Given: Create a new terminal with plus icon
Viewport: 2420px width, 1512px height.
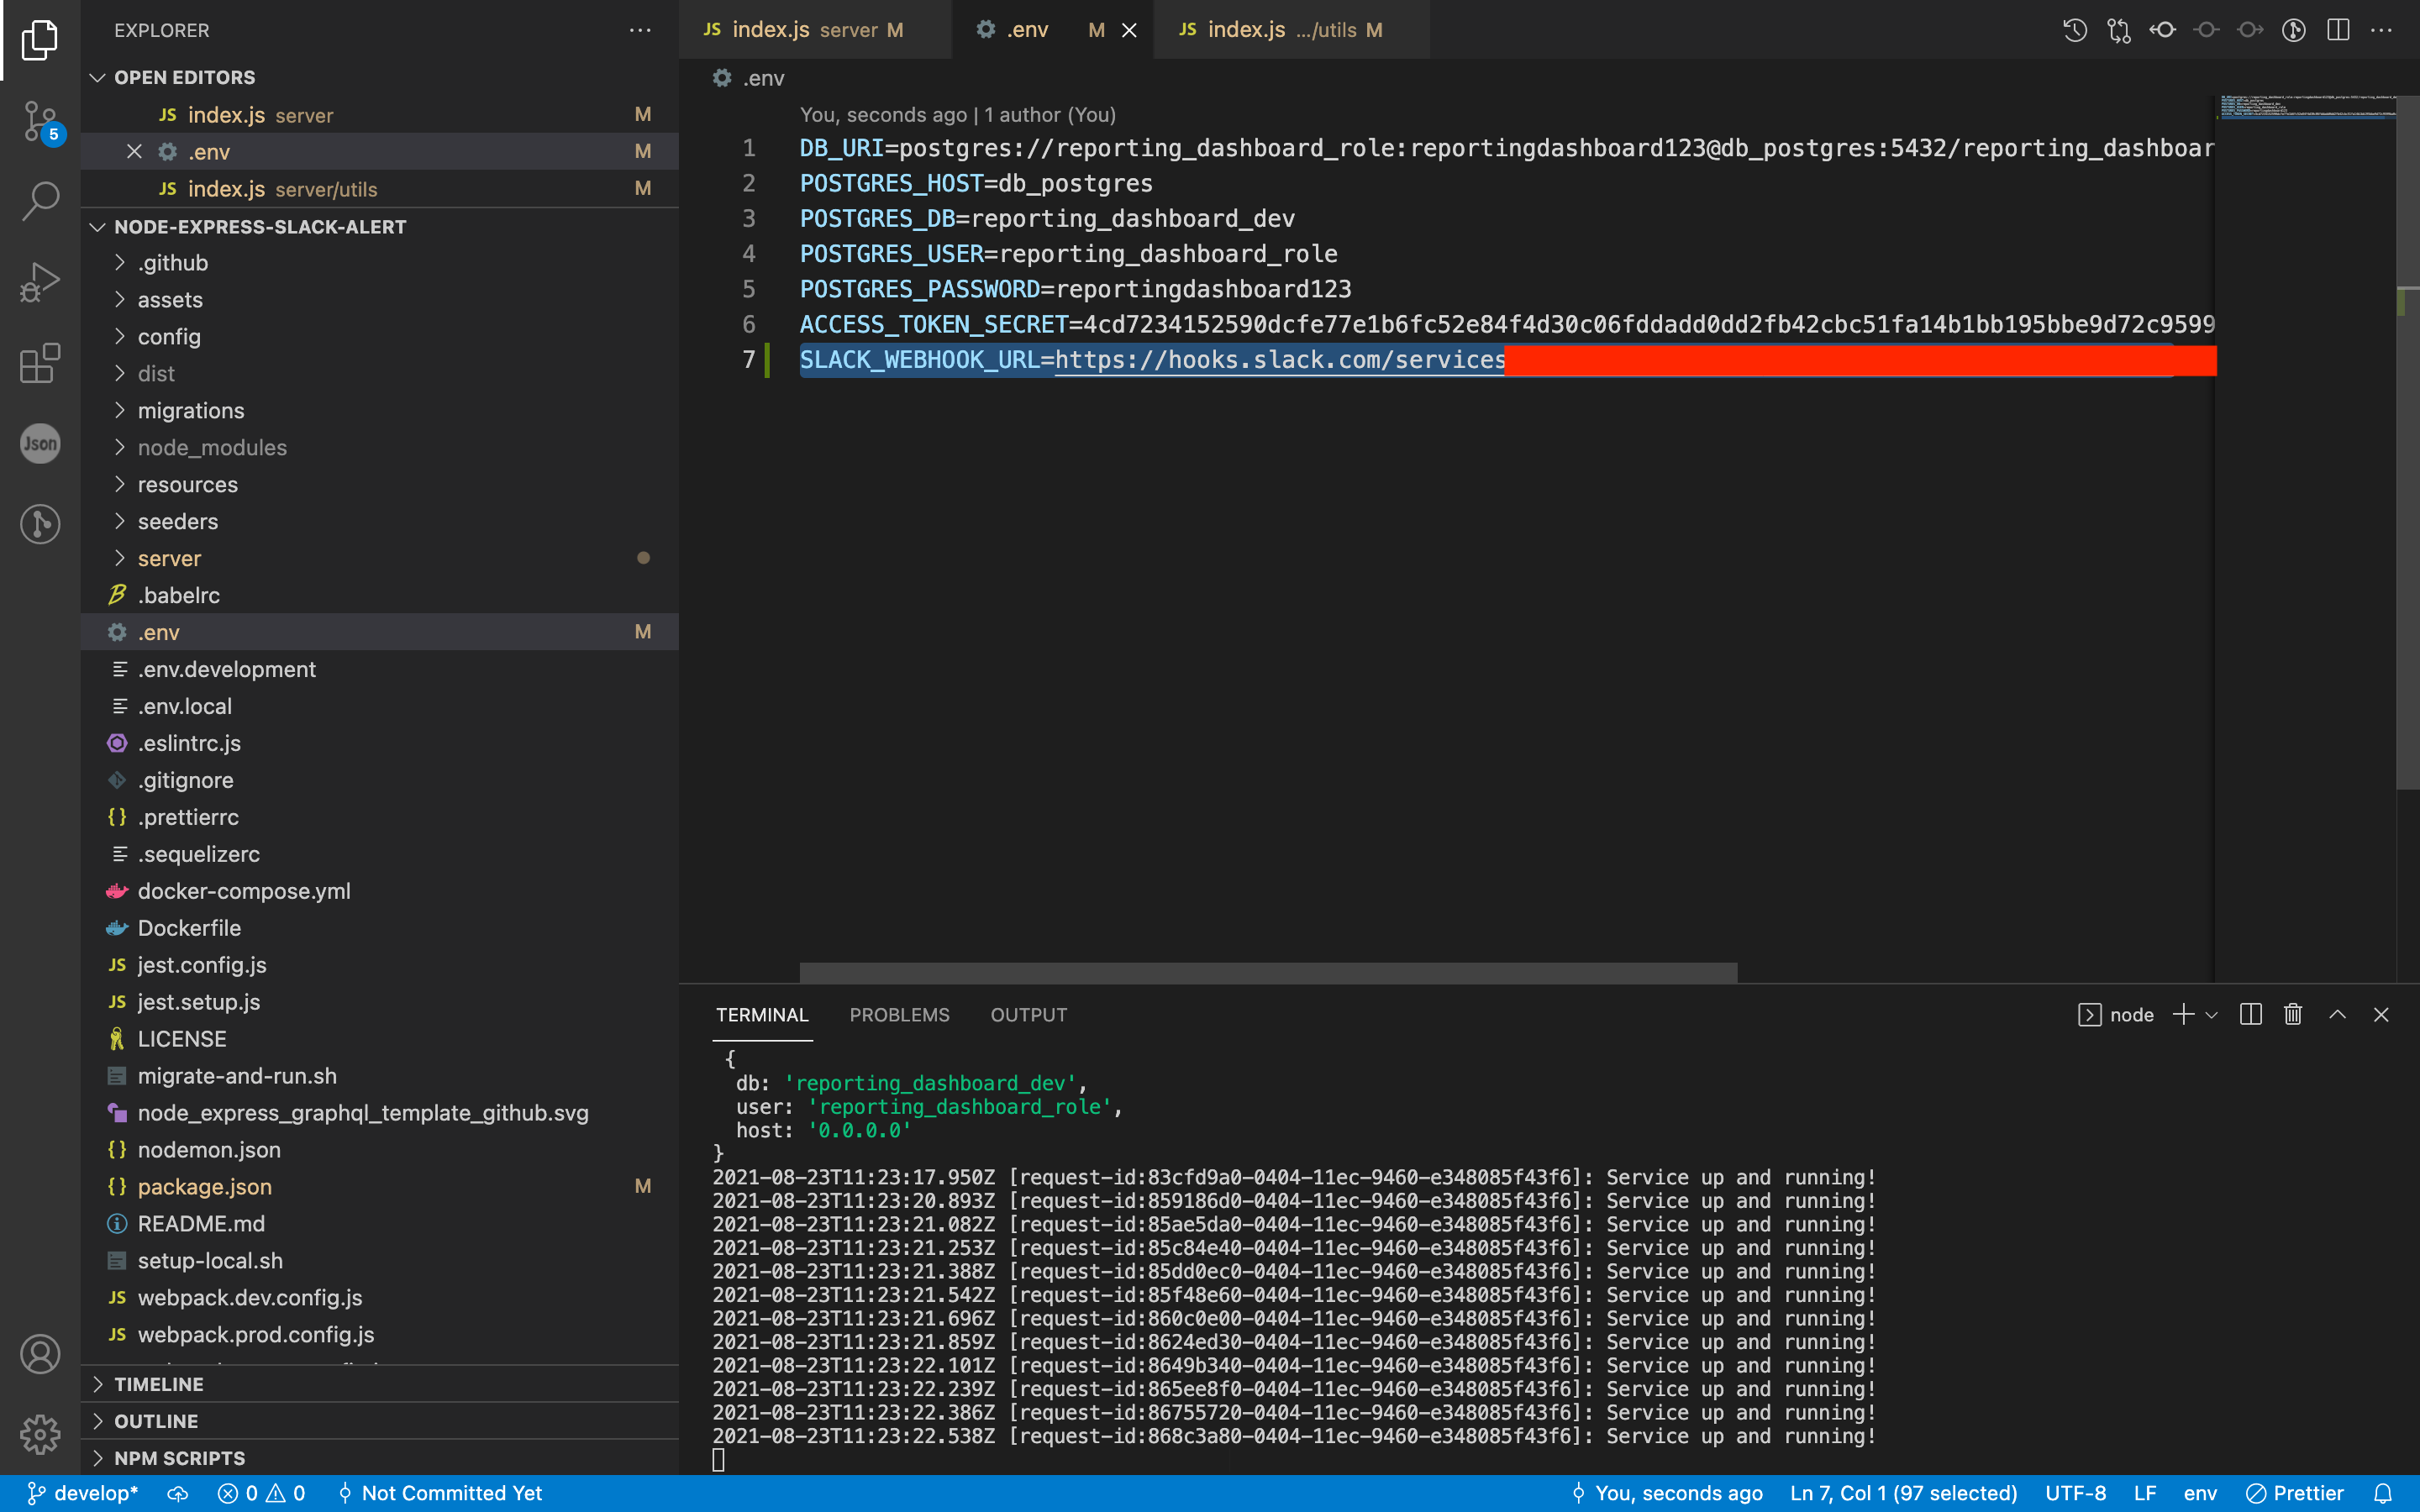Looking at the screenshot, I should click(x=2184, y=1014).
